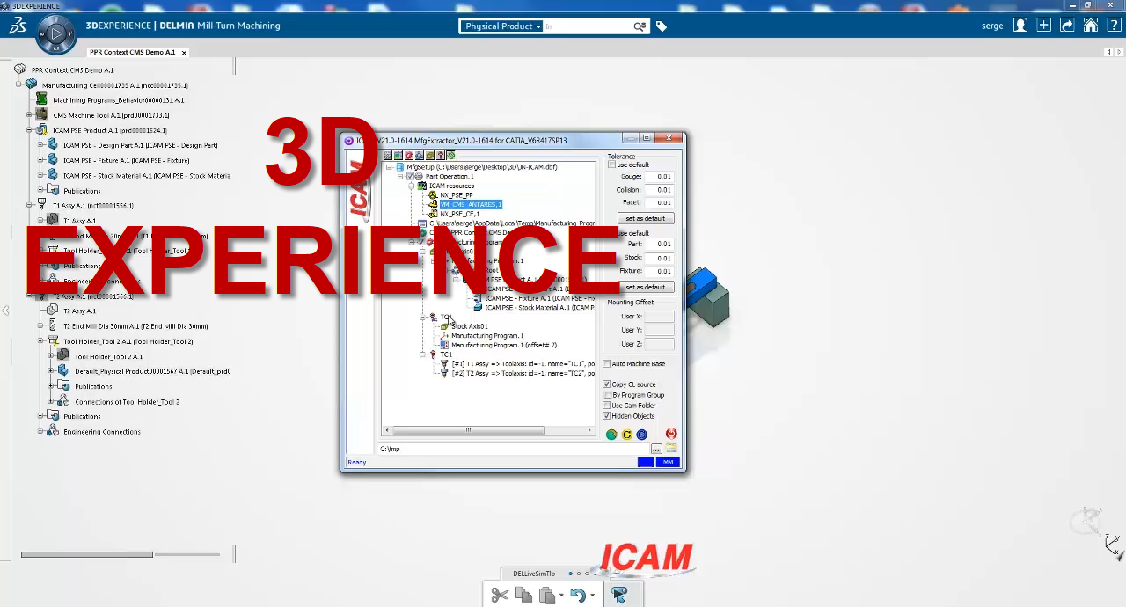Click the browse button beside C:\tmp path
The width and height of the screenshot is (1126, 607).
[656, 450]
